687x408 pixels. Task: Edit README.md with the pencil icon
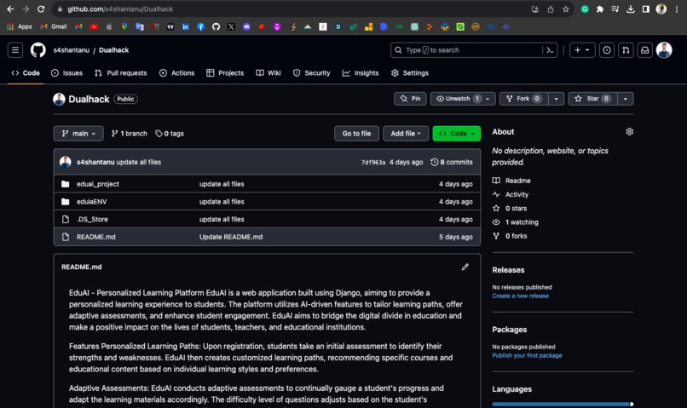(465, 267)
